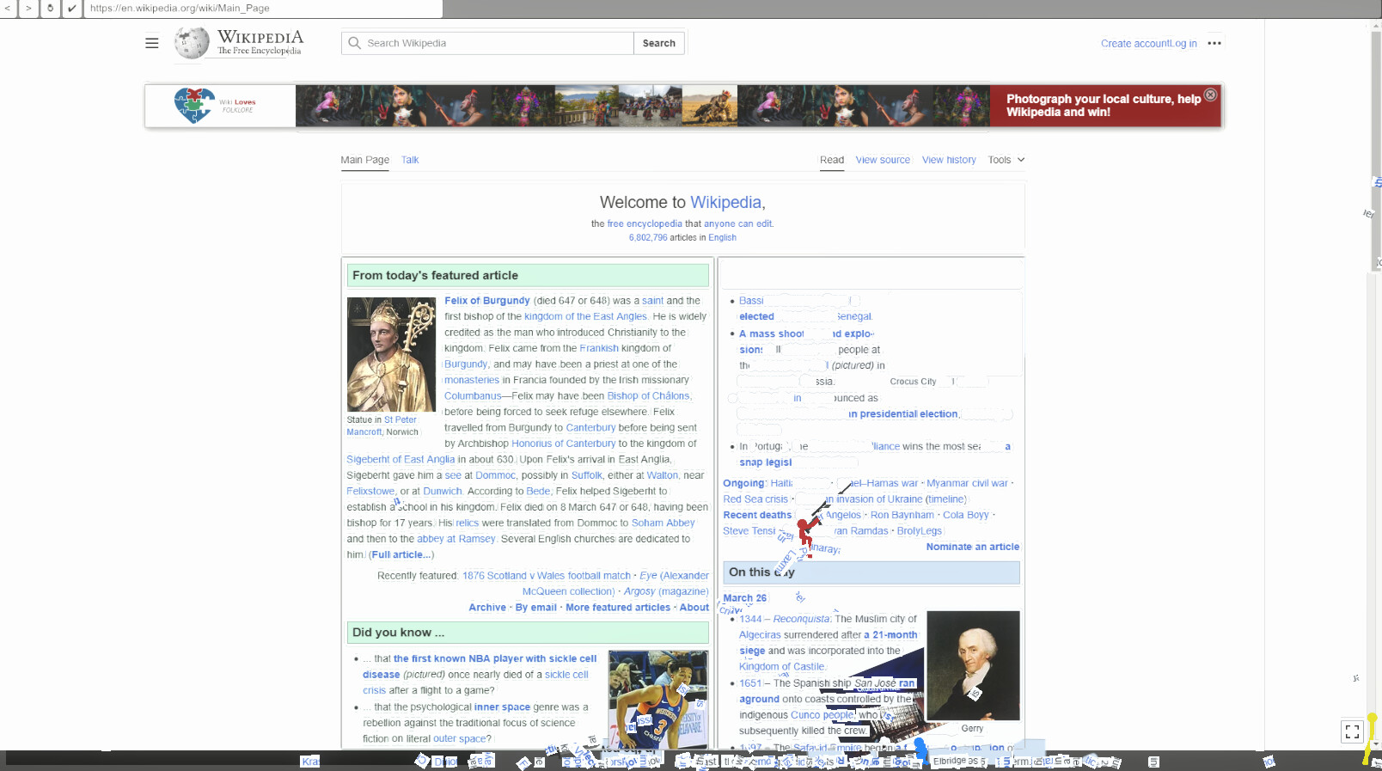
Task: Switch to the Main Page tab
Action: click(364, 160)
